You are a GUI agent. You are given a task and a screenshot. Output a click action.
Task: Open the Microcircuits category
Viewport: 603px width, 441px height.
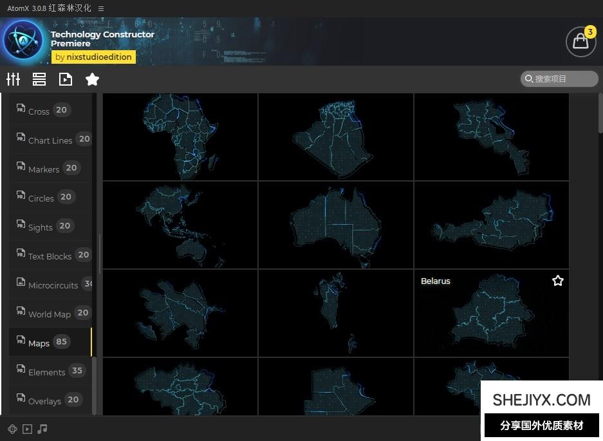[x=52, y=285]
